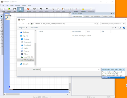Click the Redo toolbar icon
This screenshot has width=127, height=98.
[47, 10]
